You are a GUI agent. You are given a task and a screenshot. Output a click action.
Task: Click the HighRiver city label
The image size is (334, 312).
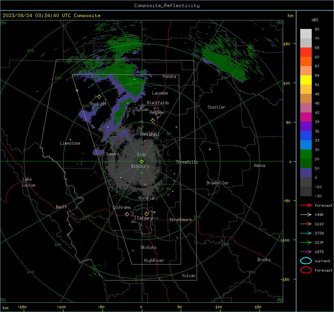(154, 260)
